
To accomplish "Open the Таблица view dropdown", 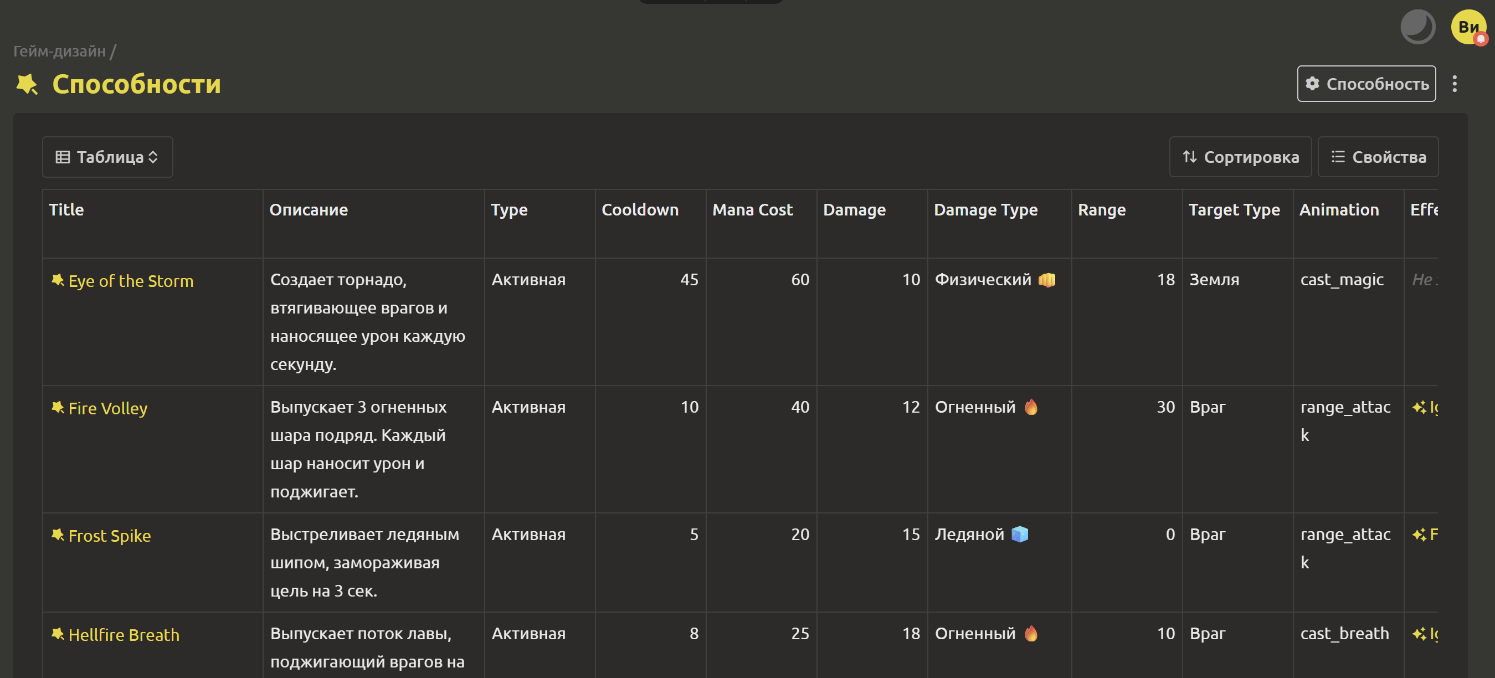I will 107,157.
